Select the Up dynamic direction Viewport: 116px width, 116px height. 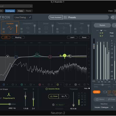click(64, 96)
